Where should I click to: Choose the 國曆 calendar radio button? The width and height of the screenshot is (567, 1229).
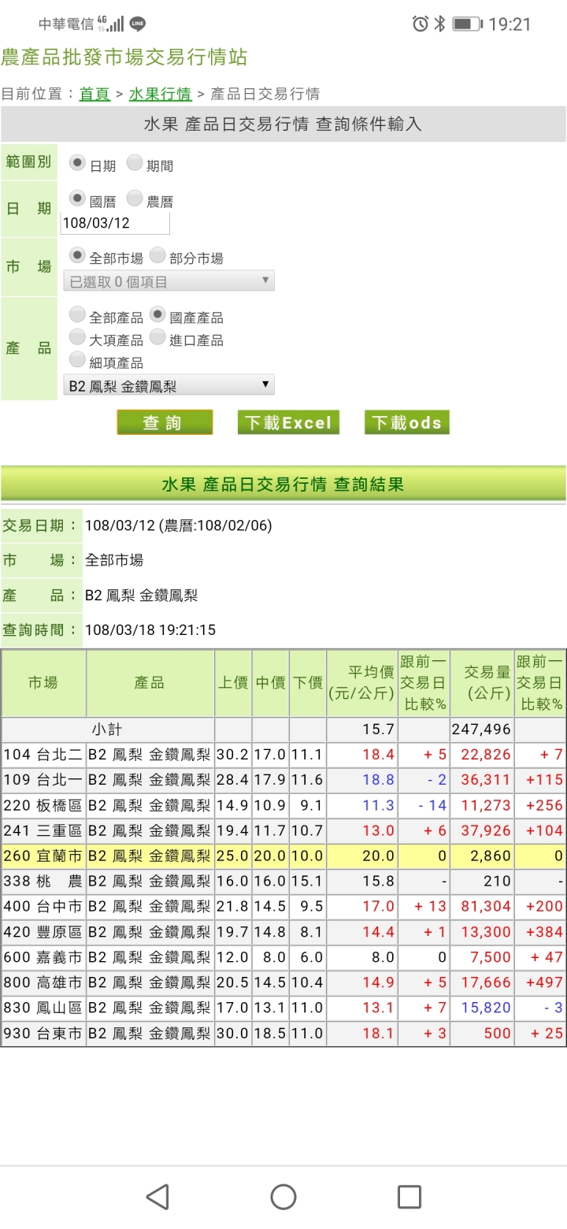pyautogui.click(x=77, y=199)
